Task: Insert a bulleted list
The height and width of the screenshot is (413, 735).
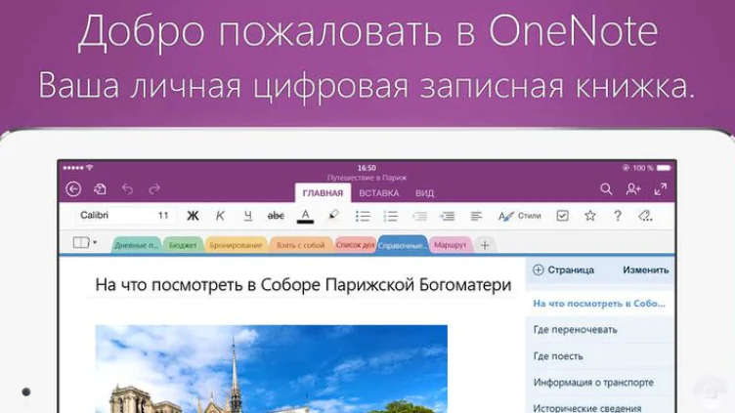Action: pyautogui.click(x=363, y=216)
